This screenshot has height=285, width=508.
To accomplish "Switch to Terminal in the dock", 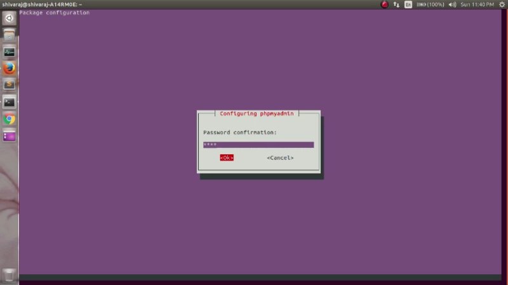I will pos(9,102).
